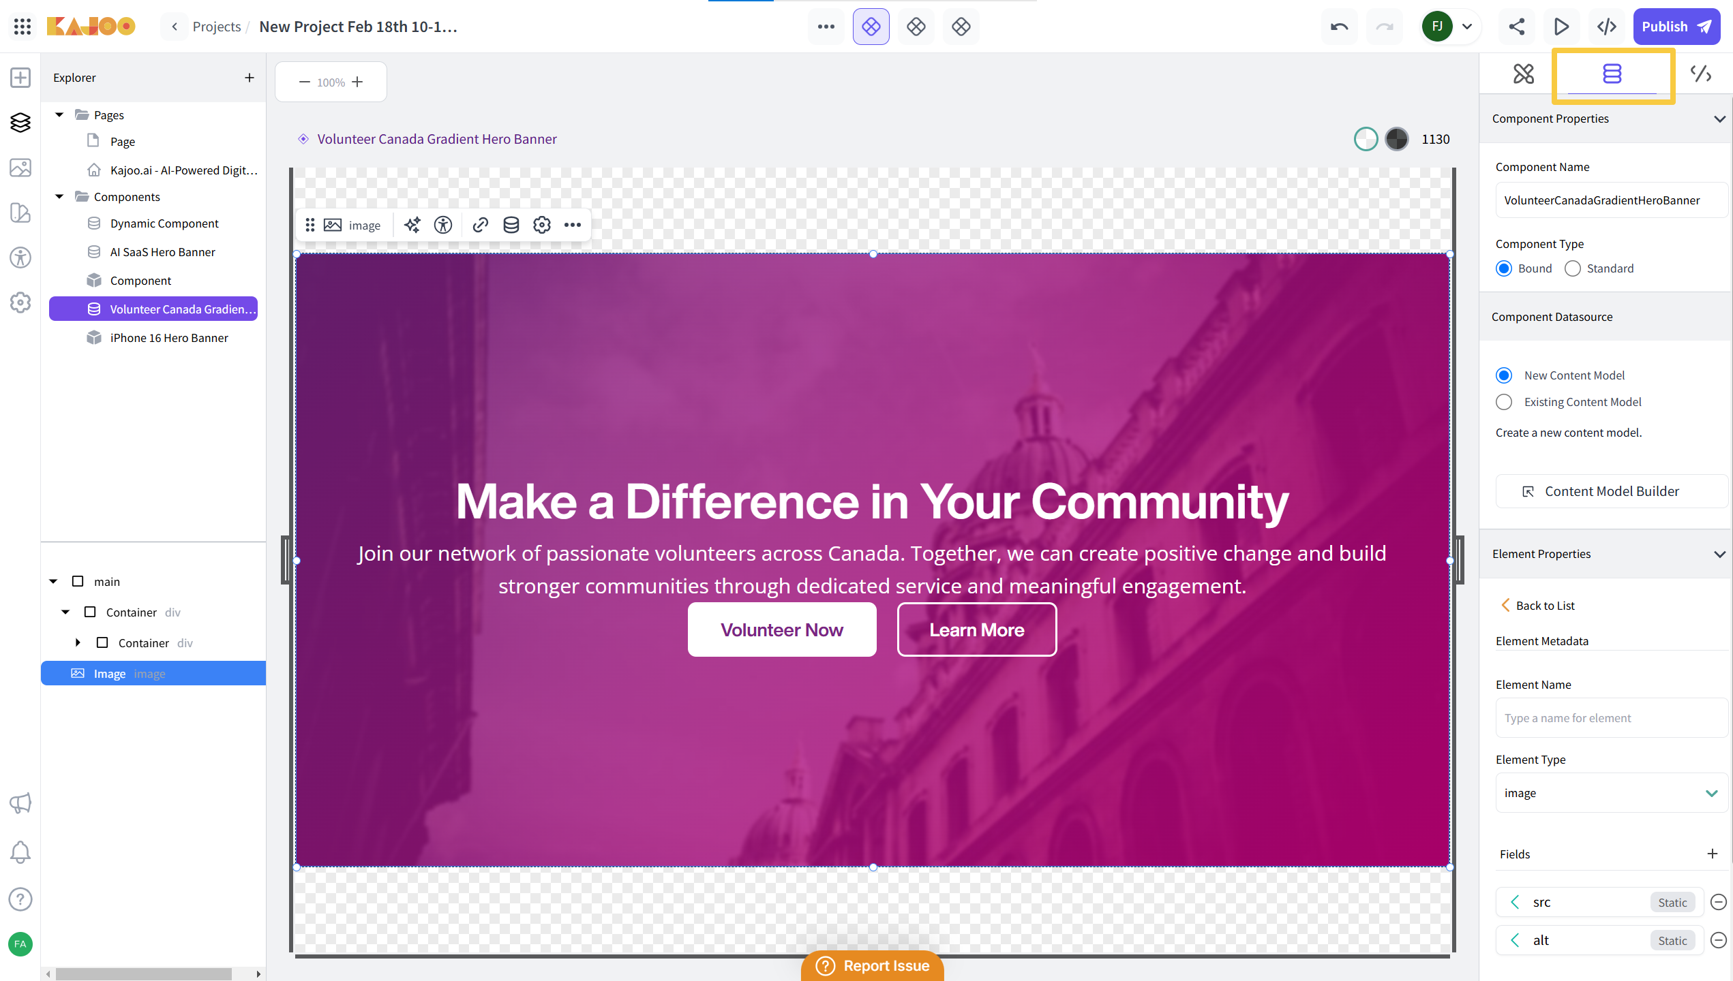Viewport: 1733px width, 981px height.
Task: Click the Publish button
Action: click(1676, 27)
